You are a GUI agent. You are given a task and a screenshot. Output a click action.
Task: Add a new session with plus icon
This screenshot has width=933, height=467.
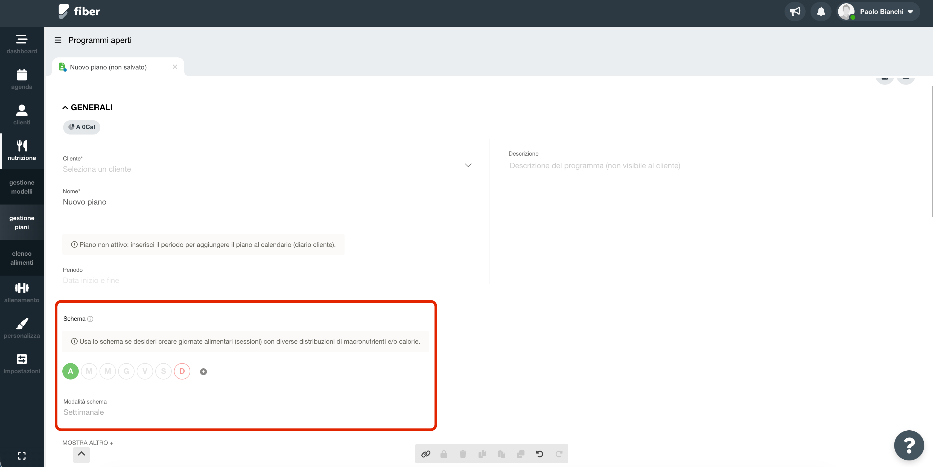[203, 372]
